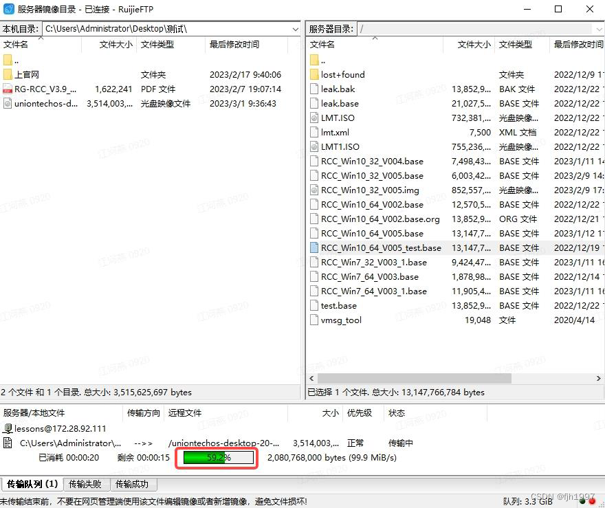Click the file icon of RCC_Win10_32_V004.base

tap(314, 162)
